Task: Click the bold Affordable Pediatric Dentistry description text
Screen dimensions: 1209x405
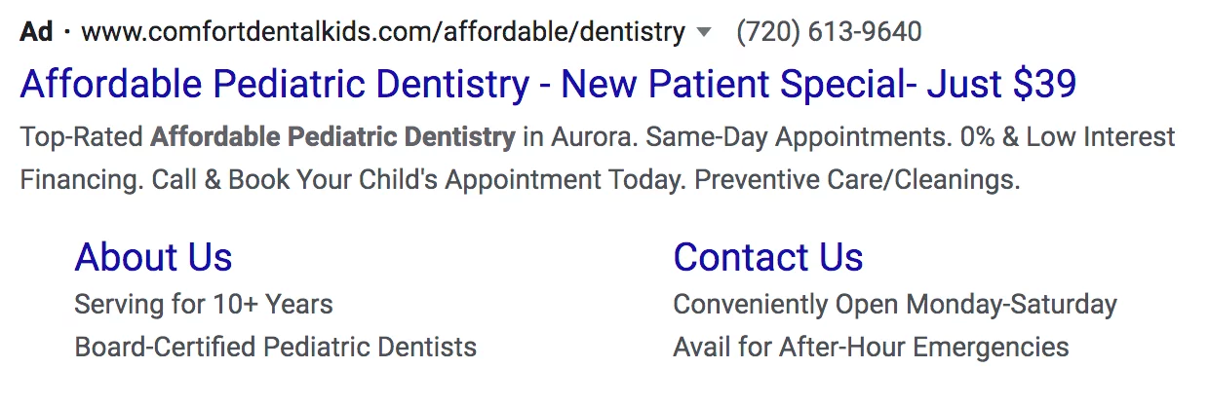Action: coord(332,136)
